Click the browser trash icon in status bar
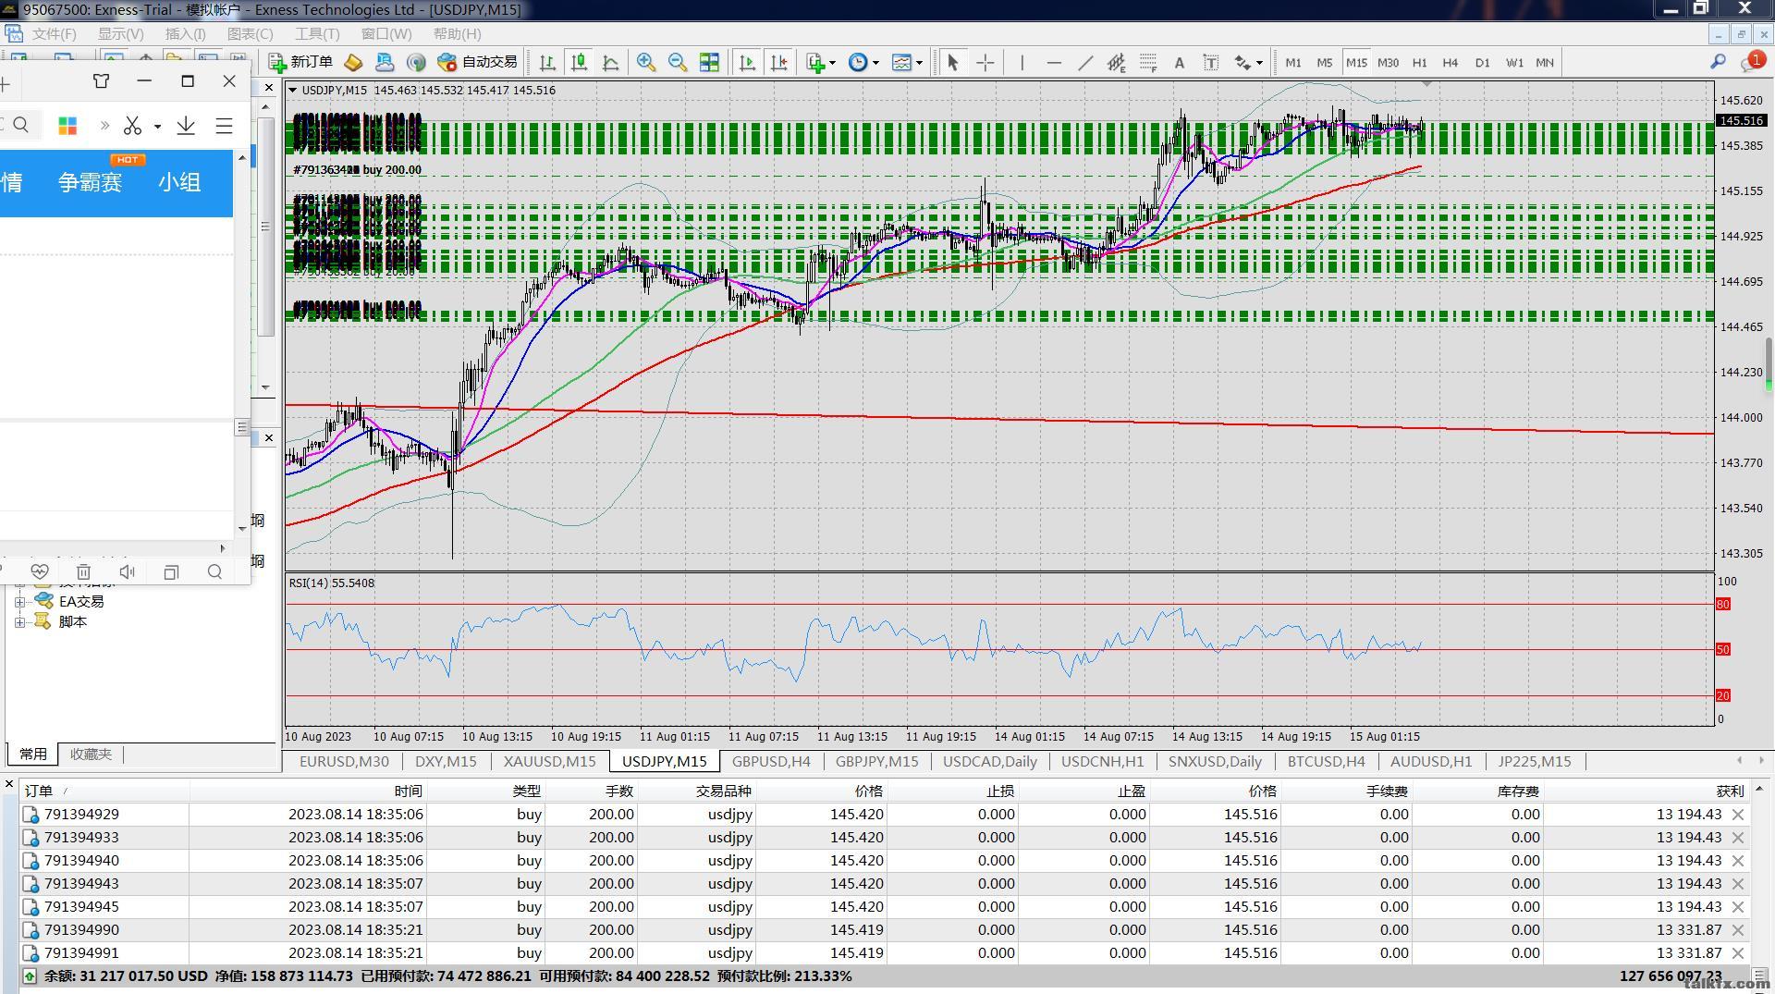This screenshot has height=994, width=1775. pos(83,571)
